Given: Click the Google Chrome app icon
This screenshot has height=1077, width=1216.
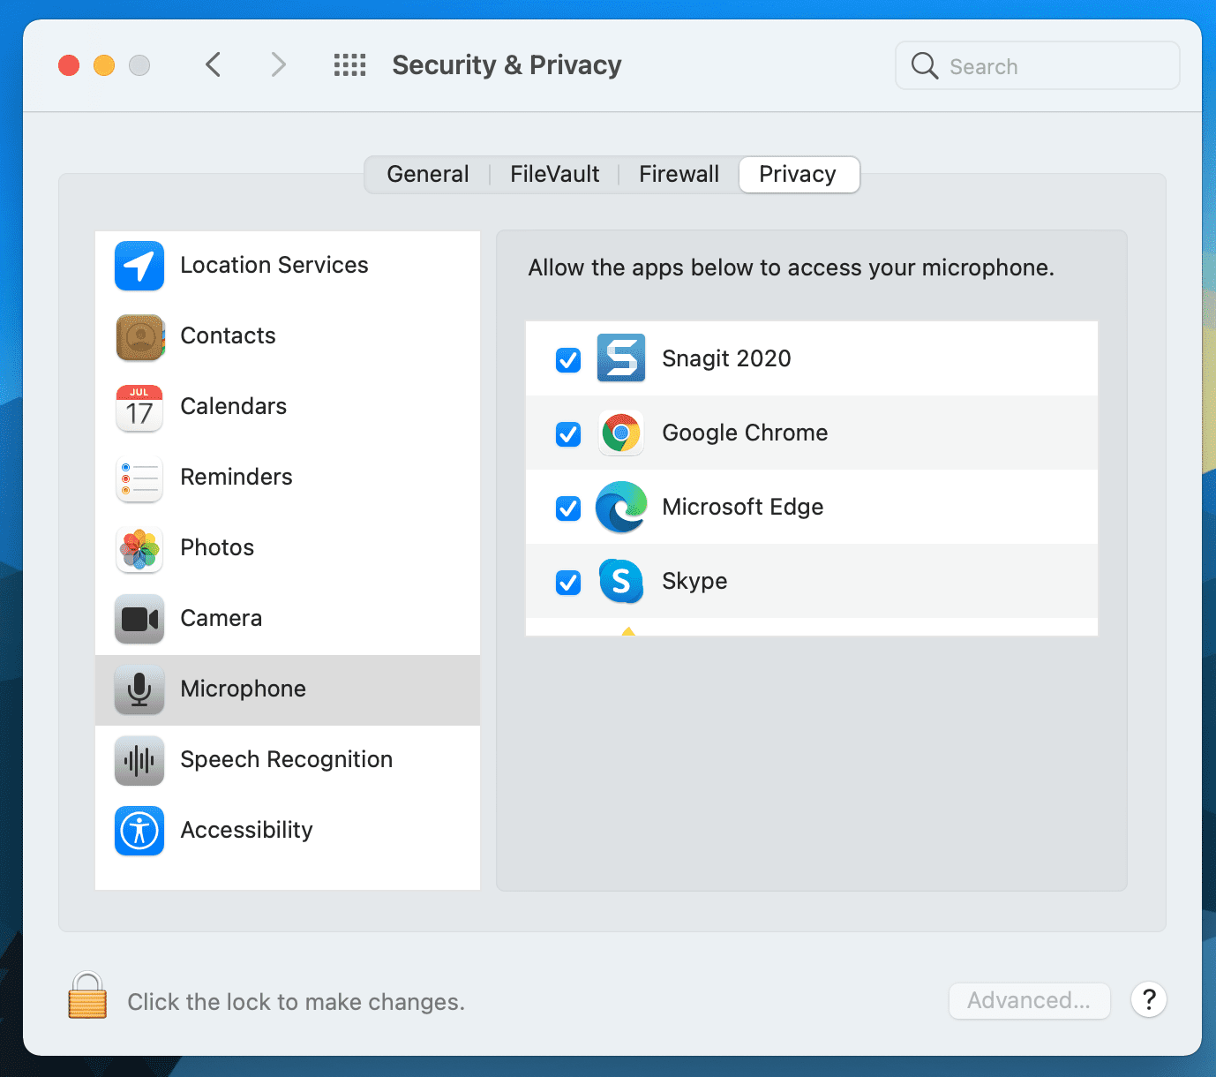Looking at the screenshot, I should click(621, 433).
